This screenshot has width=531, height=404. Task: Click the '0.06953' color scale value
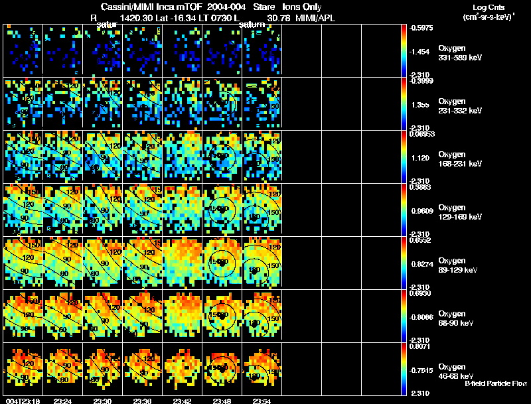422,134
